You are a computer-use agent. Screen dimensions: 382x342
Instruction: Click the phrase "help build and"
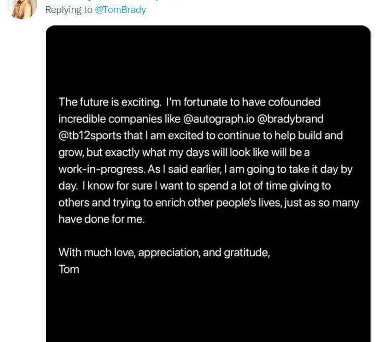(309, 136)
